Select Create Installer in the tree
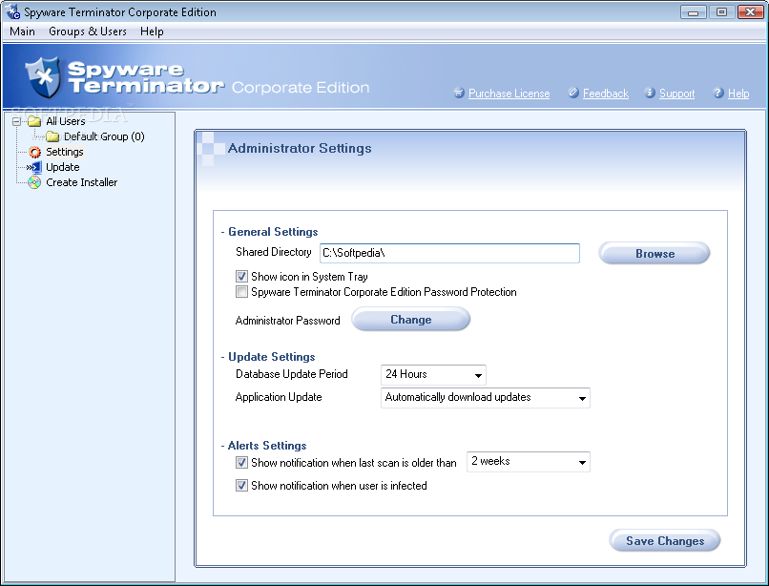Viewport: 769px width, 586px height. click(x=82, y=182)
